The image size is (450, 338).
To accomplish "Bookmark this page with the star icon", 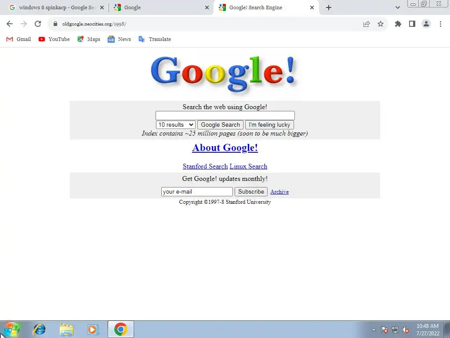I will click(381, 24).
